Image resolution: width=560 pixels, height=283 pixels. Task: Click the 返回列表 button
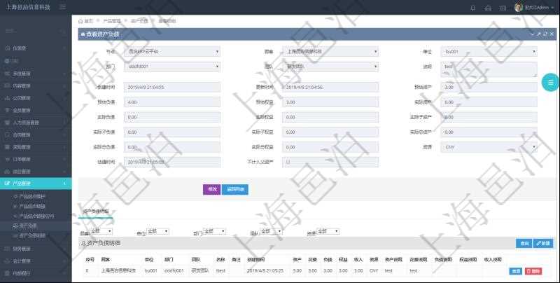pos(235,189)
